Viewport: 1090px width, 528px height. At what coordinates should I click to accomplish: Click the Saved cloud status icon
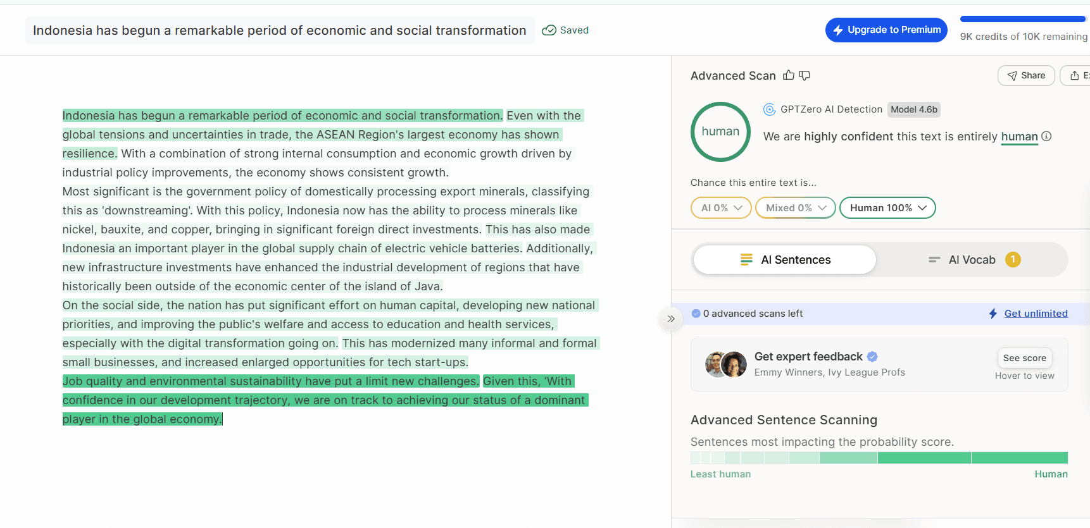point(549,30)
